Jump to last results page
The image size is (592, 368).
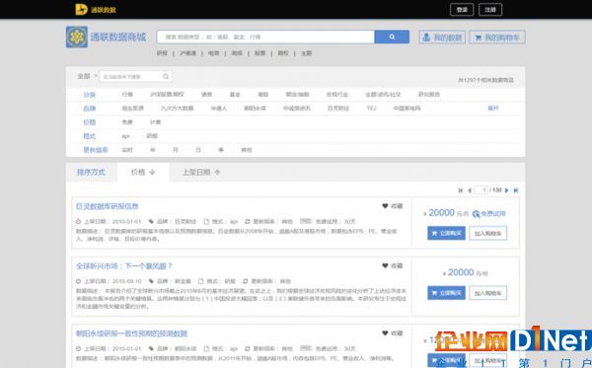(x=516, y=190)
